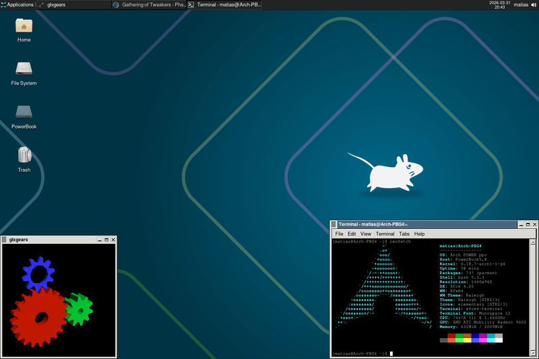Click the 'Memory: 631MiB / 2009MiB' line
539x359 pixels.
point(471,327)
